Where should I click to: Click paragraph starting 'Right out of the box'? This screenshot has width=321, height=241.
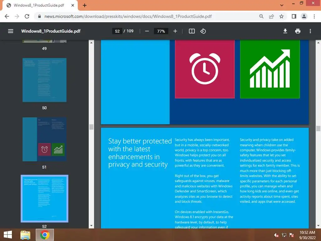(x=204, y=189)
